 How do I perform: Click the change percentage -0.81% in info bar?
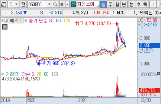click(x=55, y=13)
